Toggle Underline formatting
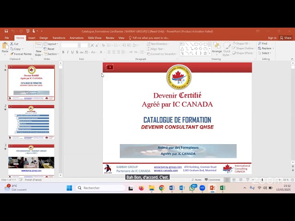 click(x=72, y=52)
